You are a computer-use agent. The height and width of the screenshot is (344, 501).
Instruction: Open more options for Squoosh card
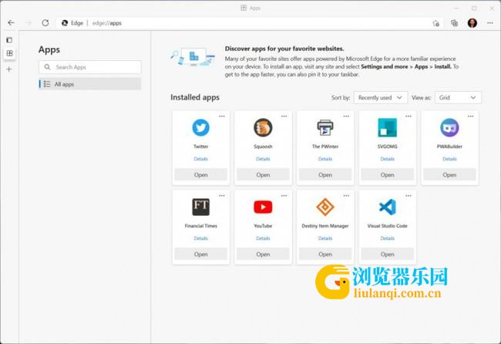coord(284,116)
